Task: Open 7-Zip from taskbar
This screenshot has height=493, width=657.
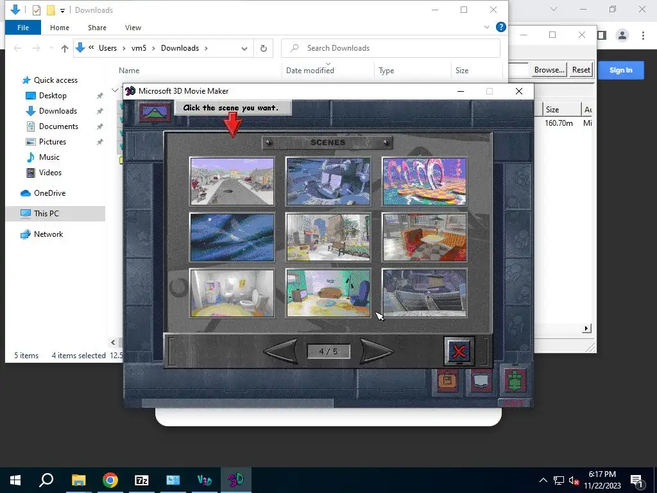Action: coord(142,480)
